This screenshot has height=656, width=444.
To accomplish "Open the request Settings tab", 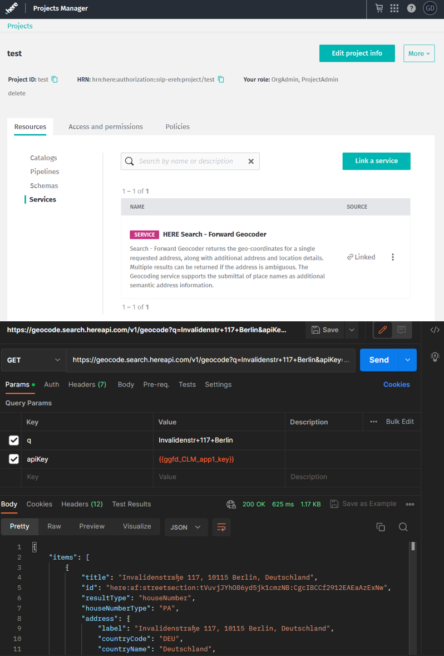I will pos(218,384).
